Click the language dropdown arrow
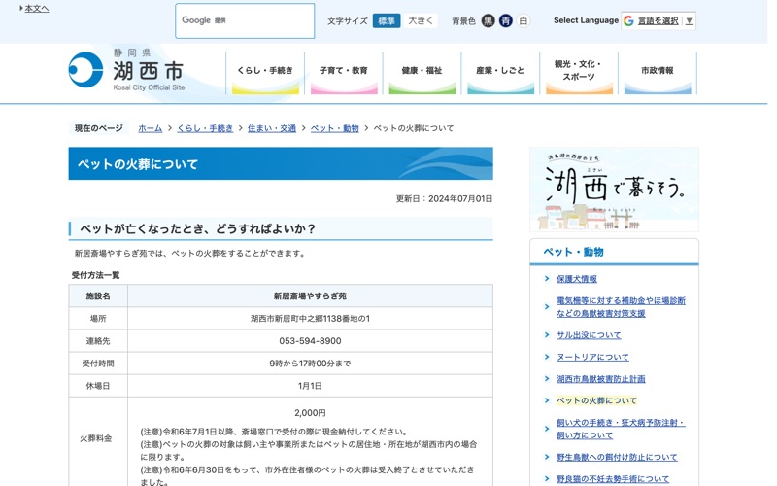The height and width of the screenshot is (486, 777). click(689, 20)
